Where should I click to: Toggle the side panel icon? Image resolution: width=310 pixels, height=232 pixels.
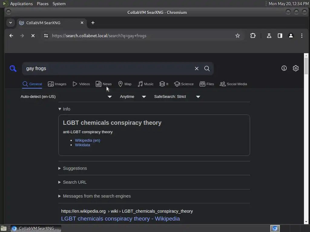pyautogui.click(x=280, y=36)
